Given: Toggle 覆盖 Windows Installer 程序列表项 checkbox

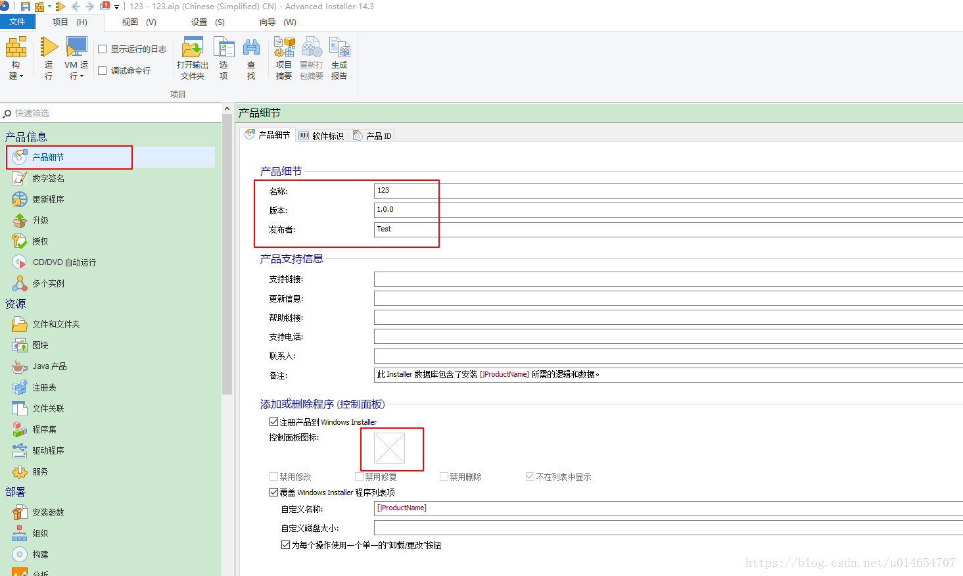Looking at the screenshot, I should click(x=273, y=492).
